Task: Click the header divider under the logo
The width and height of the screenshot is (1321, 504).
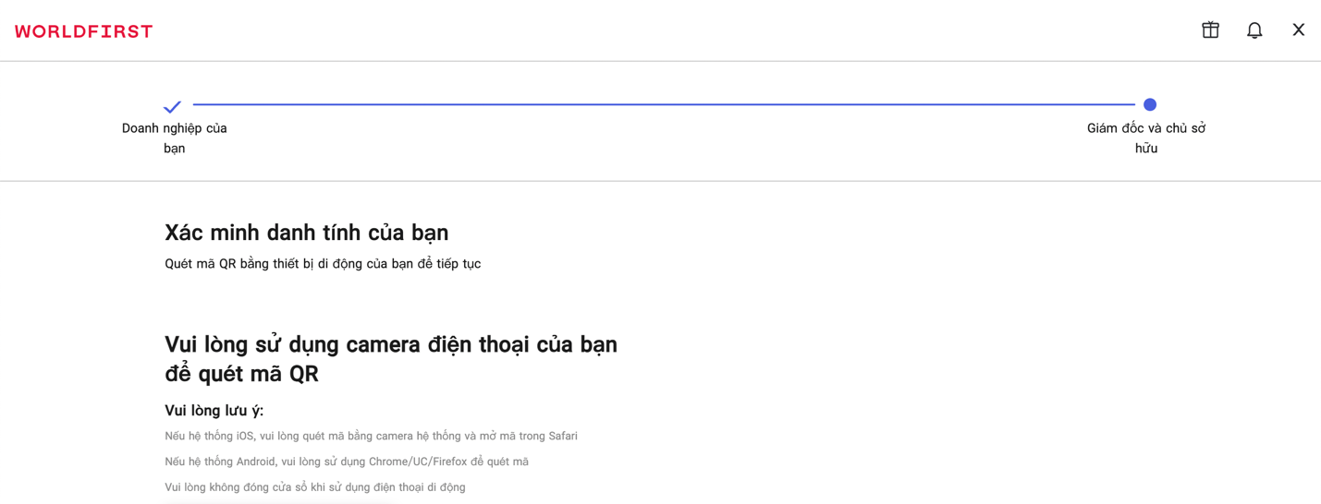Action: [660, 61]
